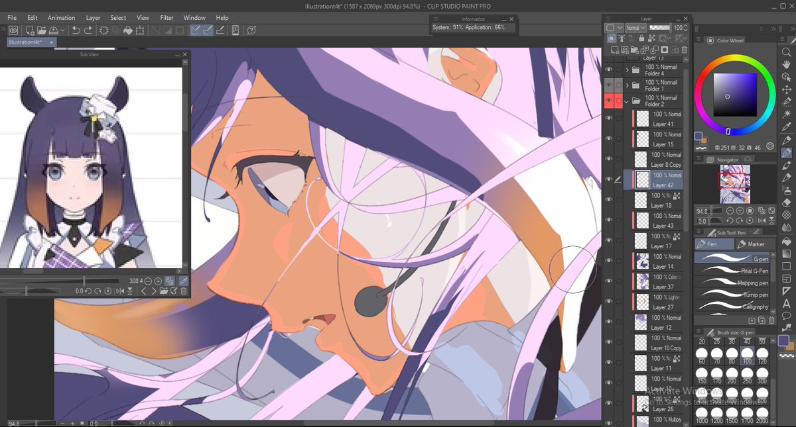The width and height of the screenshot is (796, 427).
Task: Open the Filter menu
Action: click(166, 18)
